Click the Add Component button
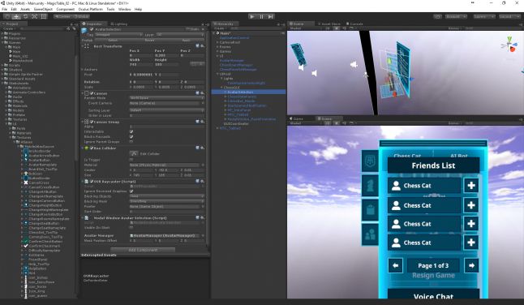Screen dimensions: 524x305 [x=143, y=250]
